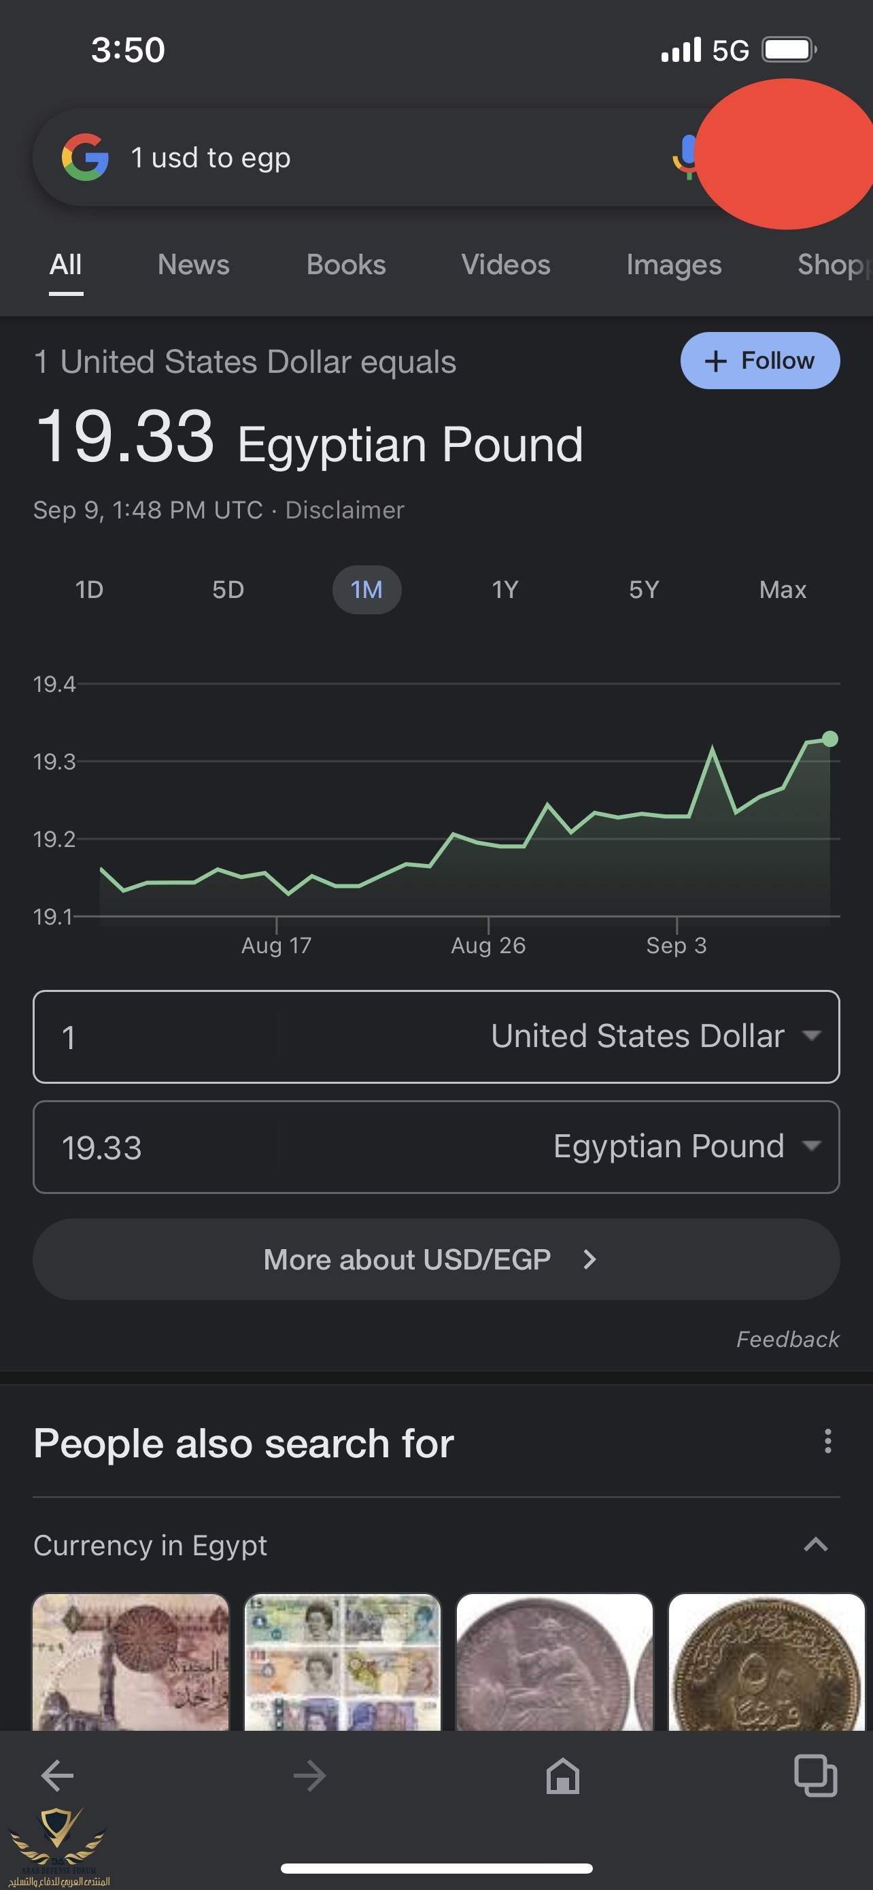This screenshot has width=873, height=1890.
Task: Select the 5Y chart range
Action: click(644, 590)
